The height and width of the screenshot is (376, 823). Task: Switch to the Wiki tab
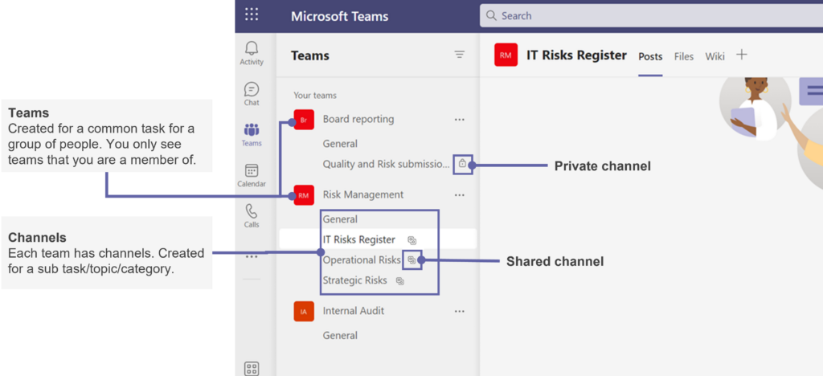714,56
